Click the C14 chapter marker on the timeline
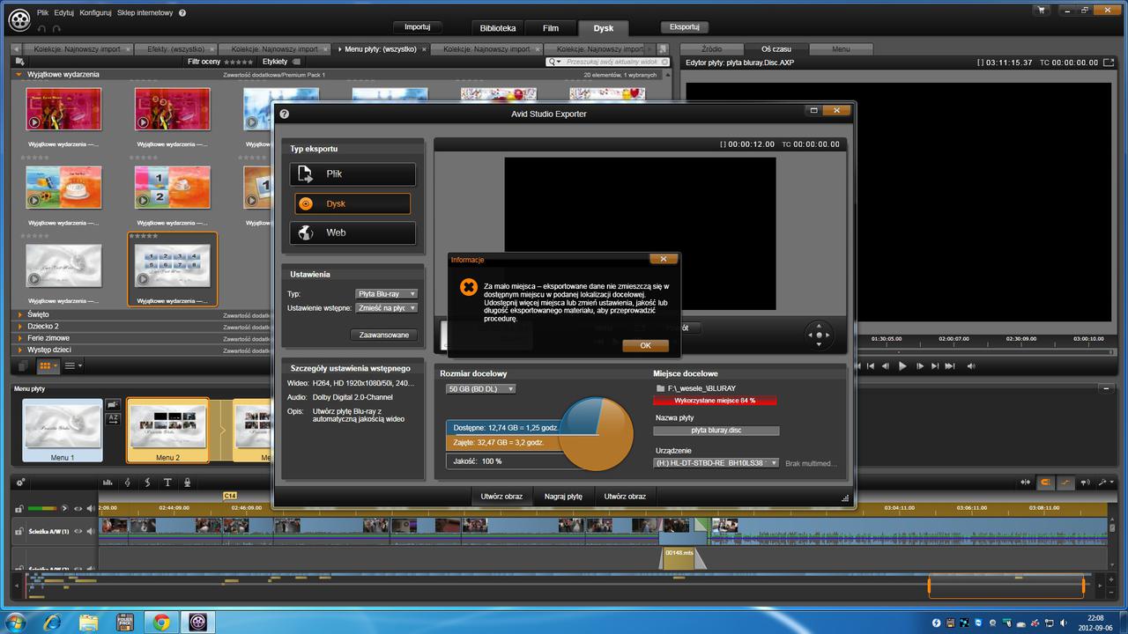The height and width of the screenshot is (634, 1128). point(230,496)
